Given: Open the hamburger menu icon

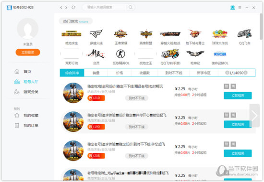Looking at the screenshot, I should pyautogui.click(x=240, y=8).
